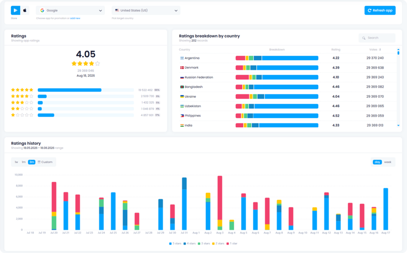The height and width of the screenshot is (253, 407).
Task: Switch to the Apple App Store icon
Action: click(x=25, y=10)
